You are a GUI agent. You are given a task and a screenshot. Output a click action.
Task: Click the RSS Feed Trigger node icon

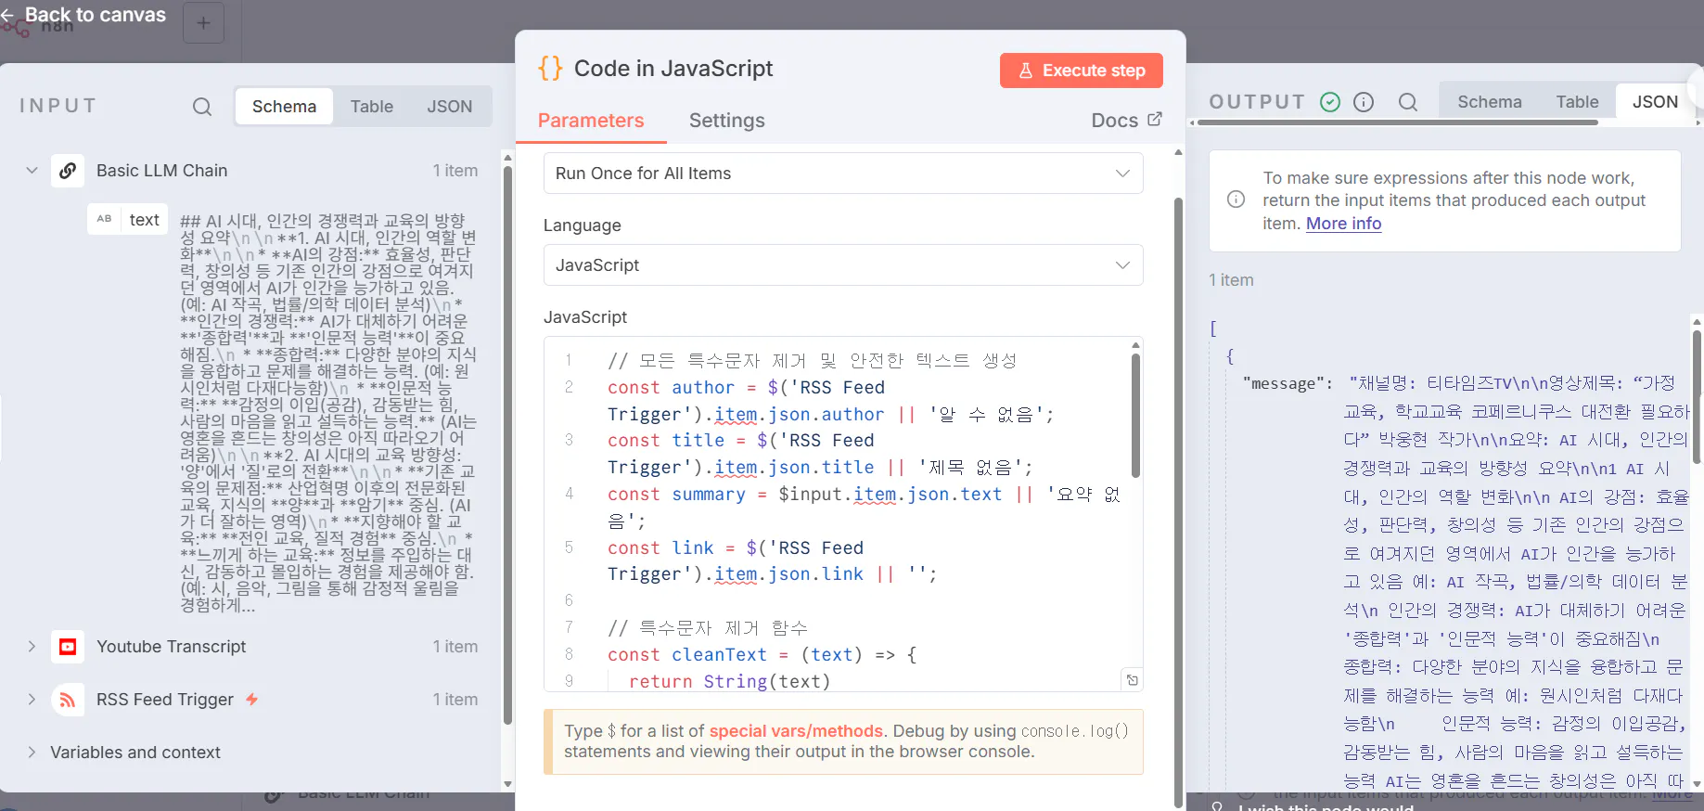point(68,700)
